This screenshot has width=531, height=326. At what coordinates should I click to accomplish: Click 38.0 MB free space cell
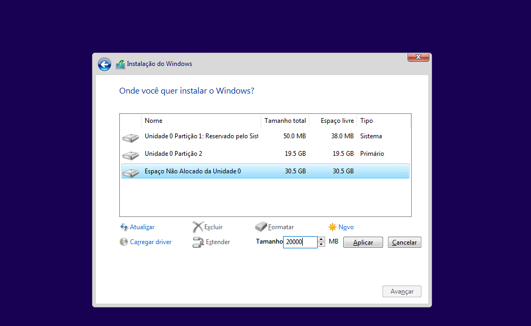(x=342, y=136)
